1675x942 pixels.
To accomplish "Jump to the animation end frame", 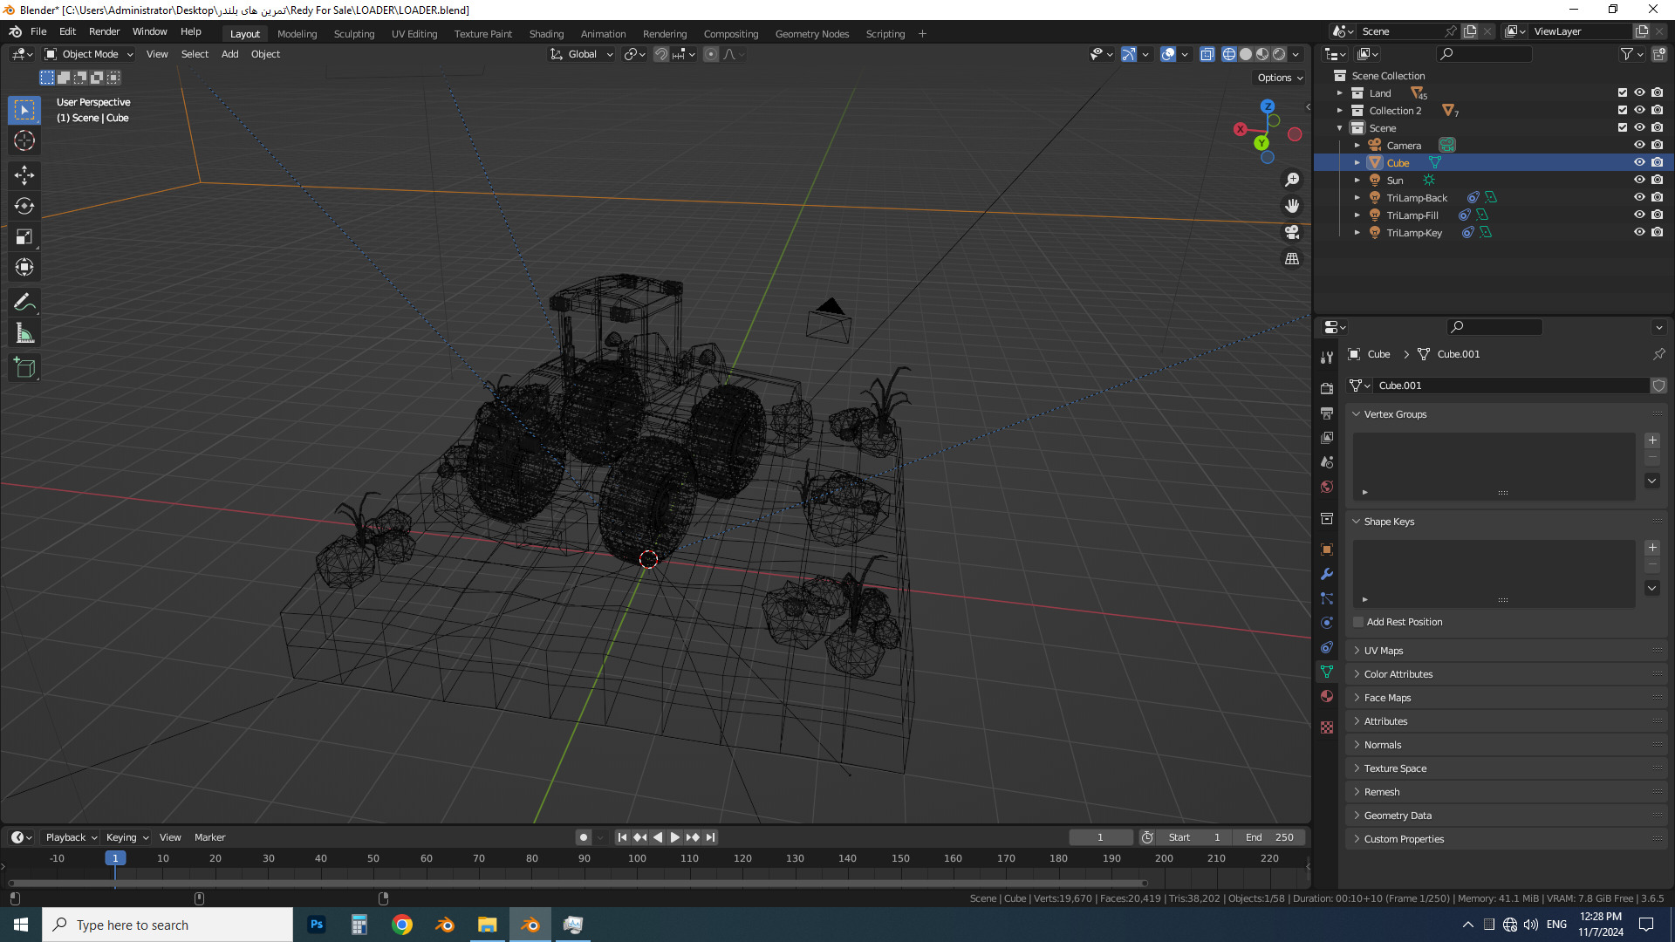I will tap(711, 837).
